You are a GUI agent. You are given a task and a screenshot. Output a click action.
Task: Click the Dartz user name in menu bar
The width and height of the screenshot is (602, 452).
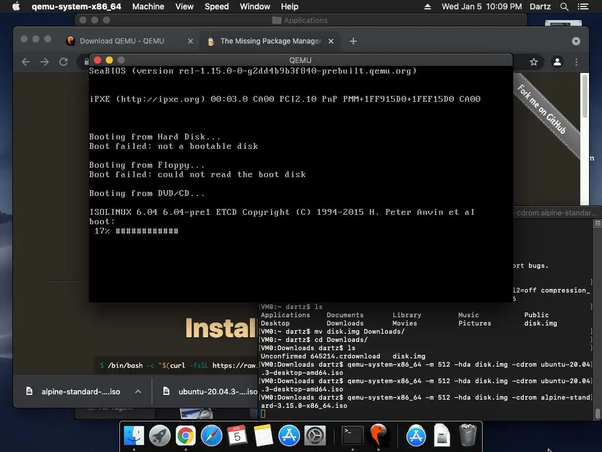point(540,6)
